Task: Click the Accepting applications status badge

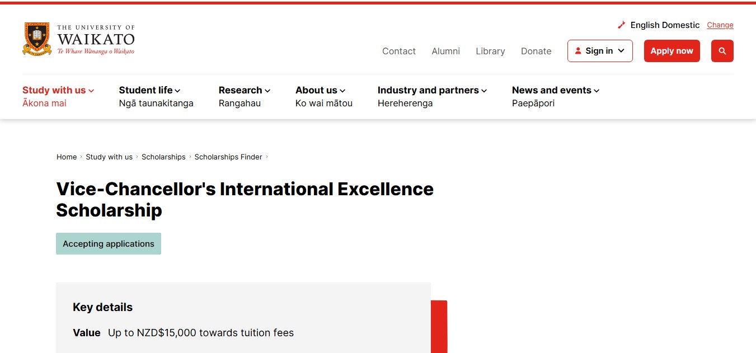Action: 109,244
